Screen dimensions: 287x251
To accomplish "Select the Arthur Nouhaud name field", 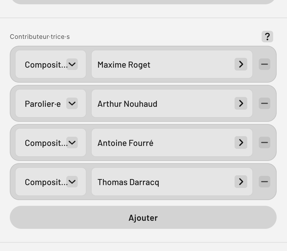I will (x=172, y=103).
